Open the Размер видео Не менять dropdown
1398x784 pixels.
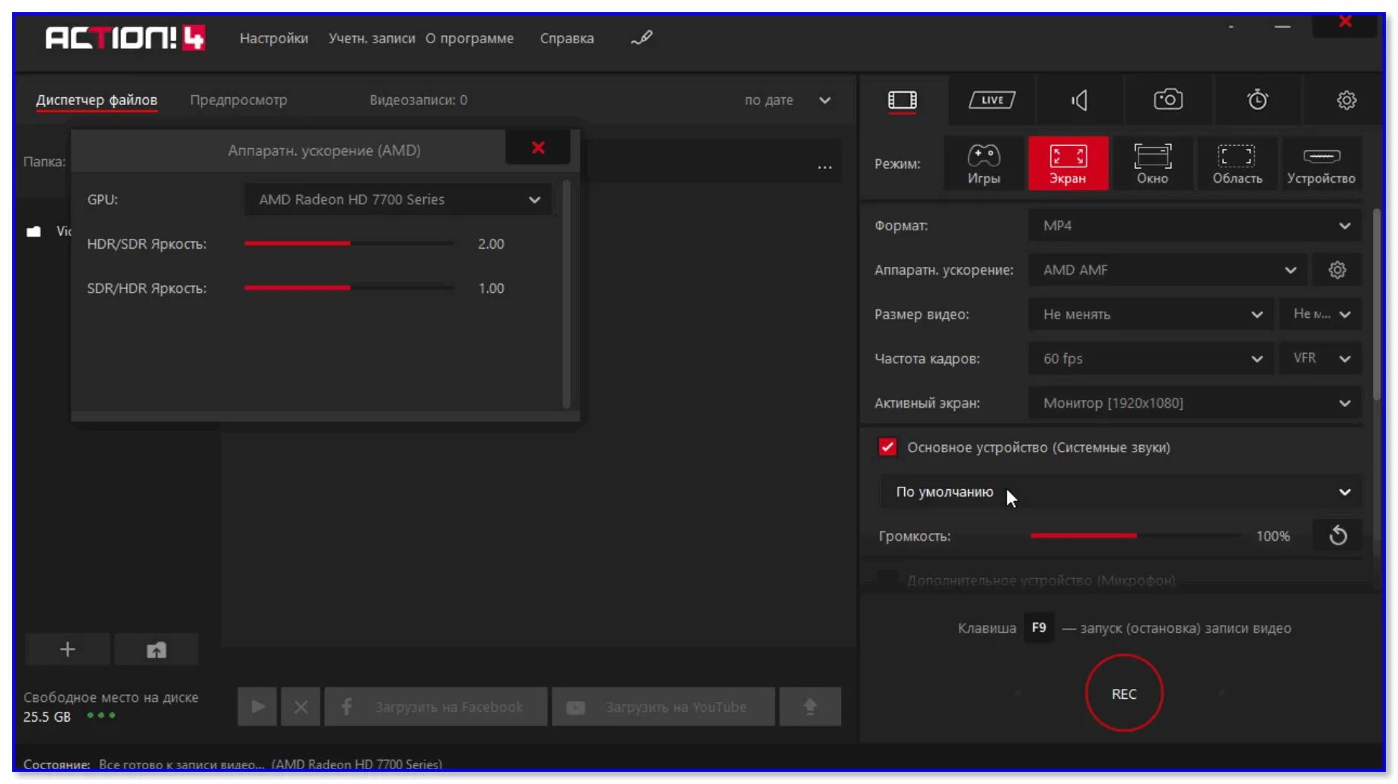point(1151,314)
